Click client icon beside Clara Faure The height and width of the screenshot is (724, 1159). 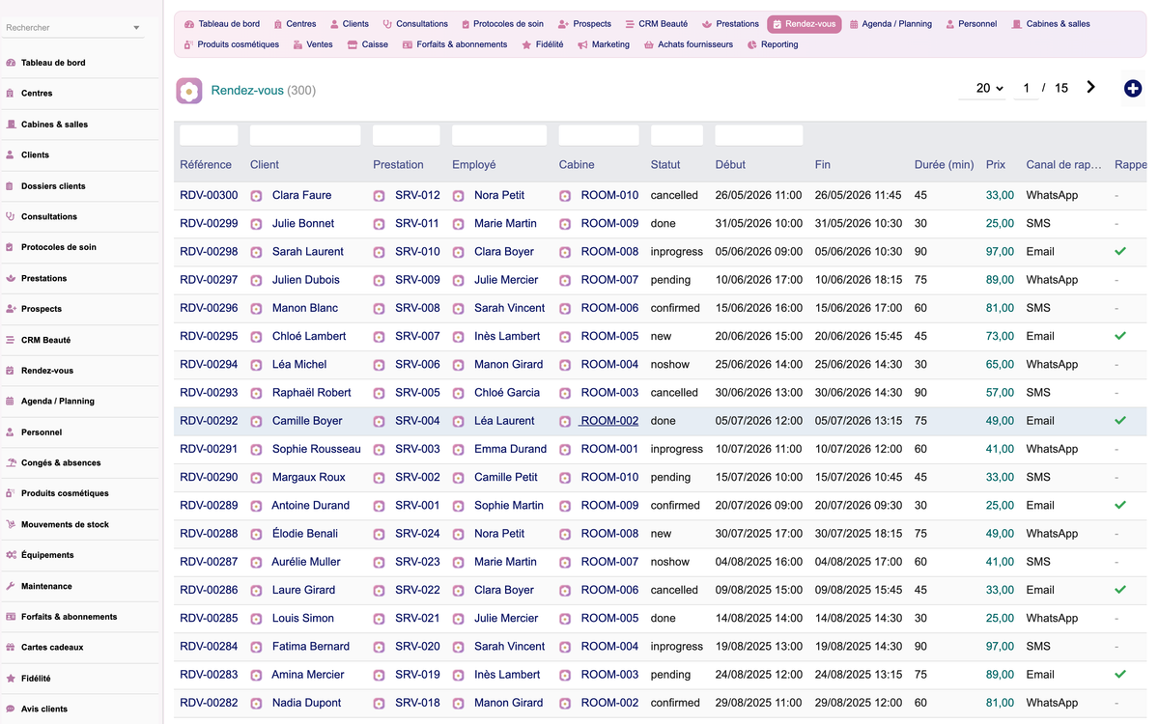257,196
